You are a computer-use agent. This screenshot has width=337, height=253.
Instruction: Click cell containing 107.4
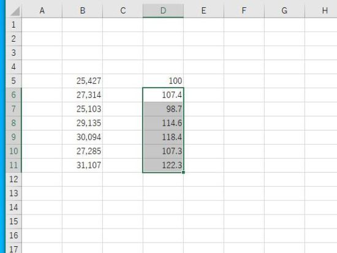163,95
